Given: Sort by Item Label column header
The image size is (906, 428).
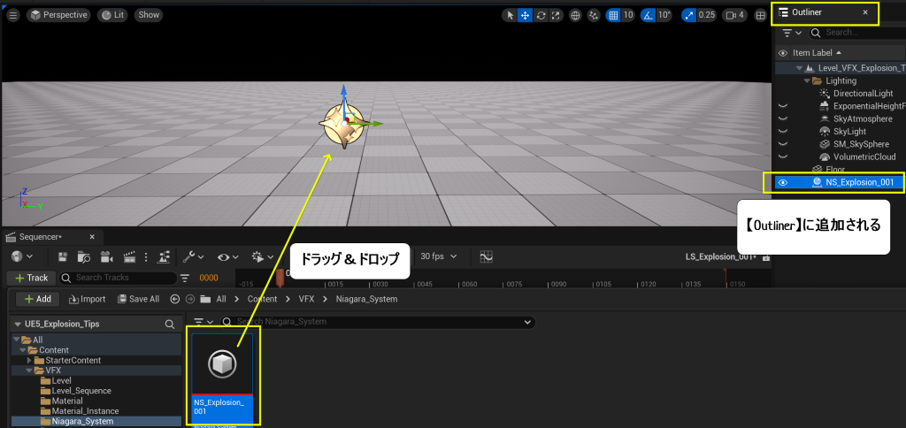Looking at the screenshot, I should tap(817, 52).
